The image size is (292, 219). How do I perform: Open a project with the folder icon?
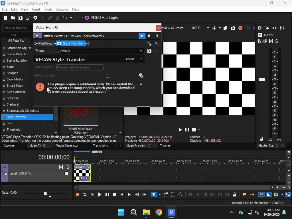[x=13, y=18]
